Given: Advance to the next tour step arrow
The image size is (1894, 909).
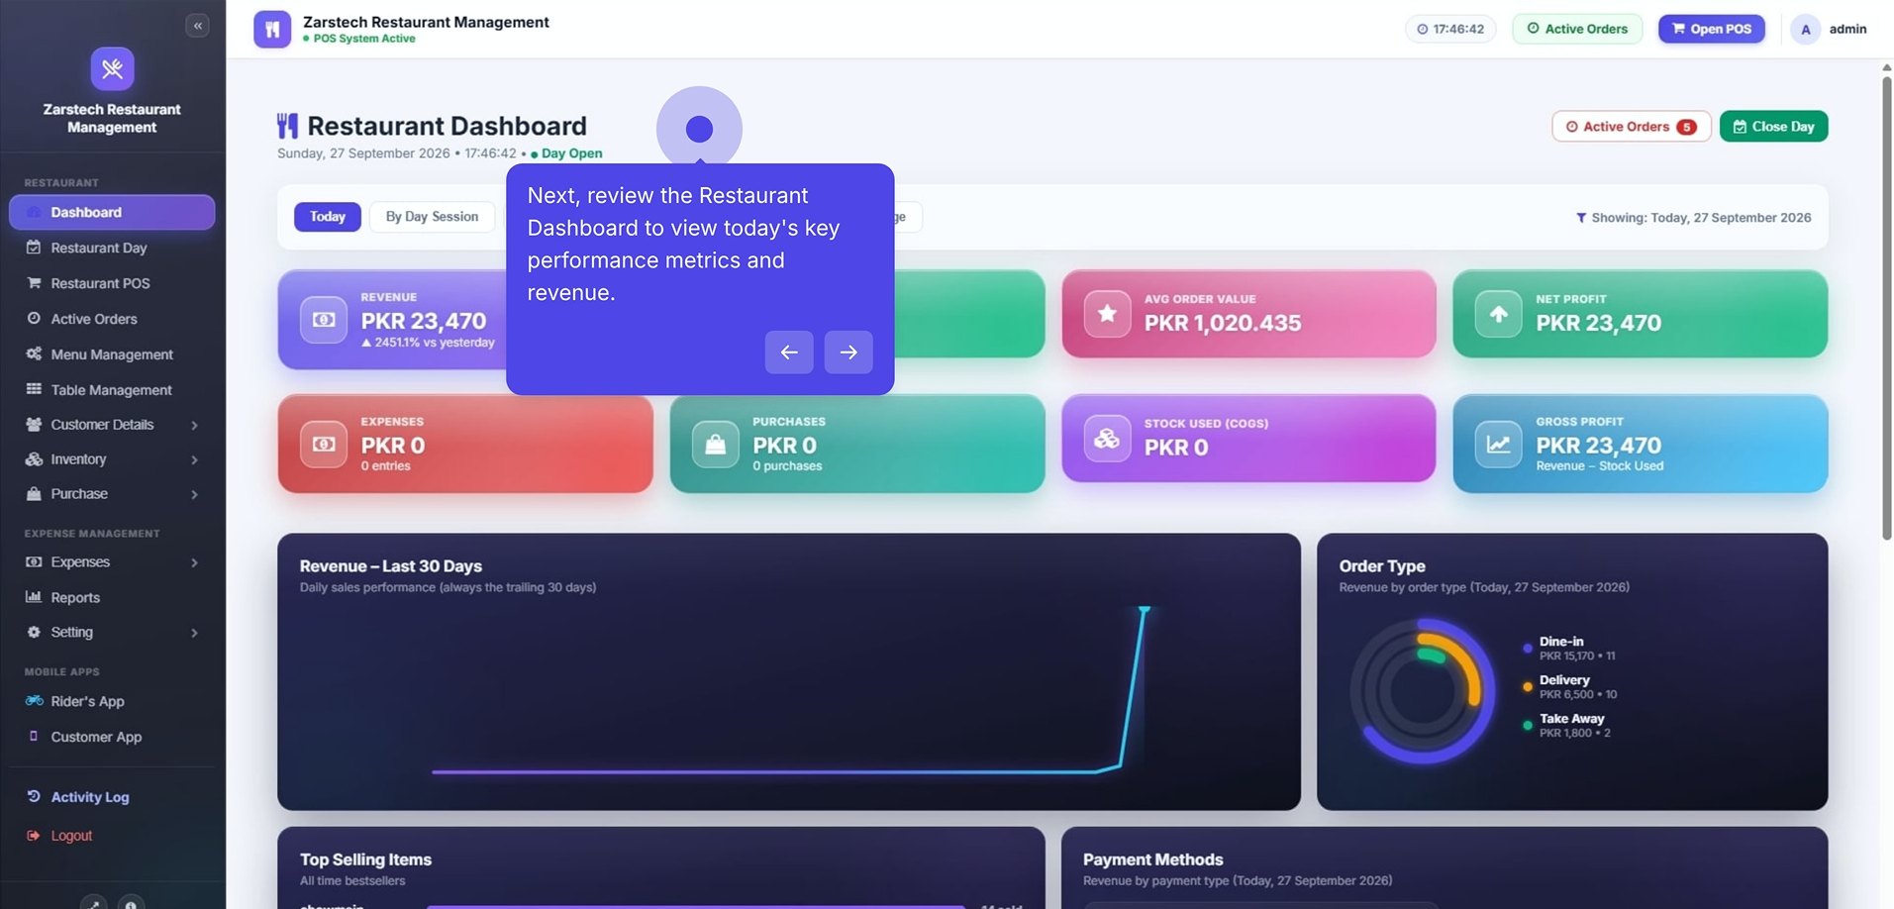Looking at the screenshot, I should [848, 353].
